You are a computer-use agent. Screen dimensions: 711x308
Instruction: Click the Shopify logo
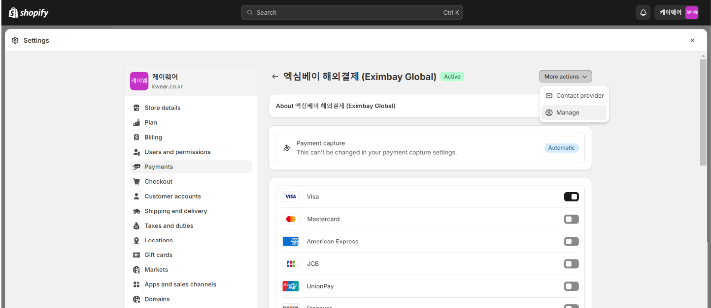point(29,13)
